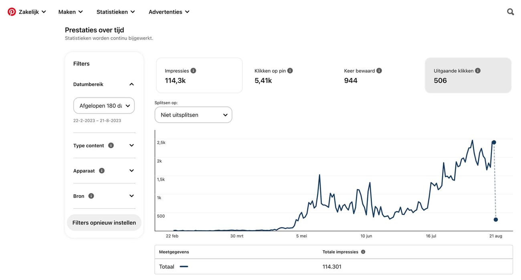Show info icon next to Klikken op pin

pos(290,71)
